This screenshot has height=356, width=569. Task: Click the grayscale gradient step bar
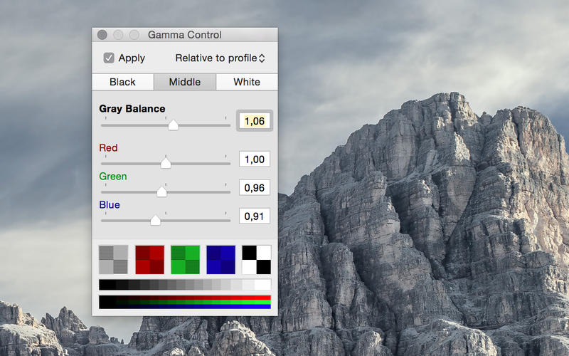pos(185,286)
